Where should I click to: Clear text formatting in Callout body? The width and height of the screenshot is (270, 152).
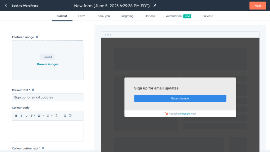coord(56,116)
